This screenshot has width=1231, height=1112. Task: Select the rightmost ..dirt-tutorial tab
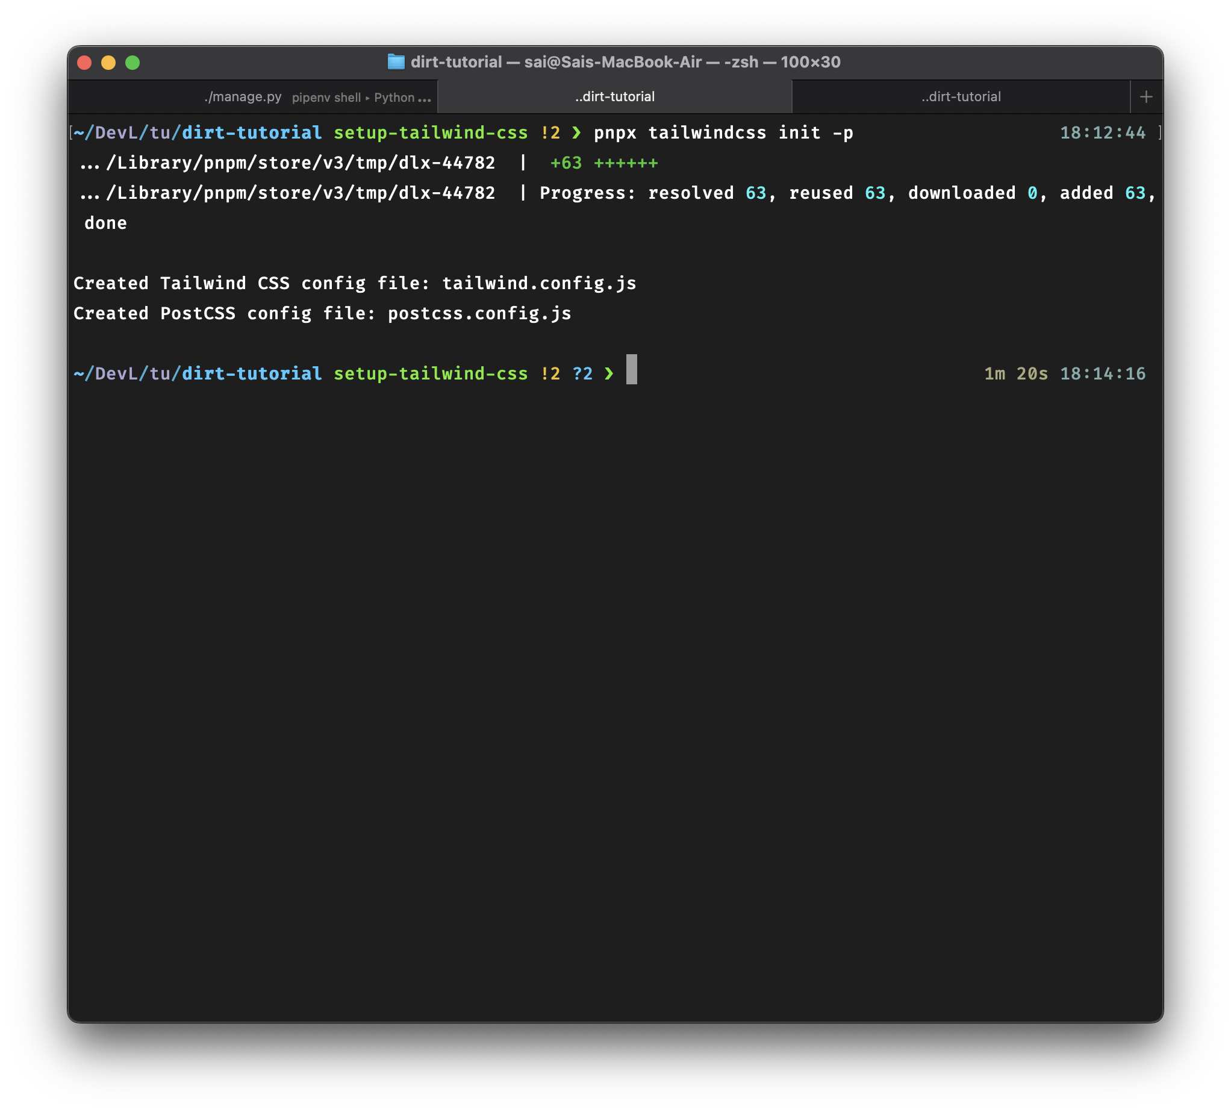click(961, 96)
